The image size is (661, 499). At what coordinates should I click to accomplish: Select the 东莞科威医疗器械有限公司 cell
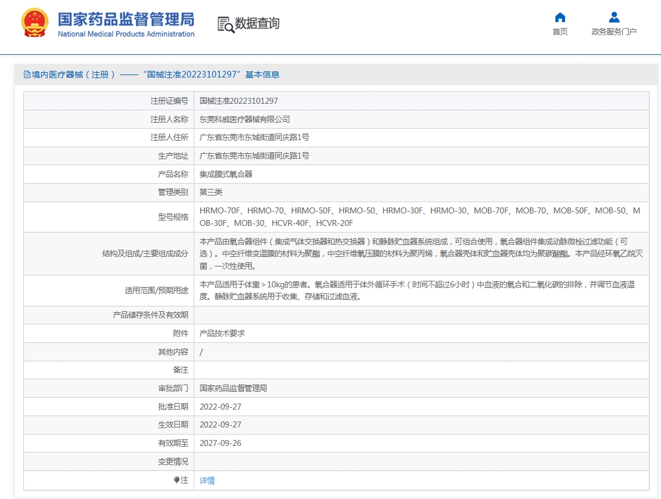pos(244,119)
